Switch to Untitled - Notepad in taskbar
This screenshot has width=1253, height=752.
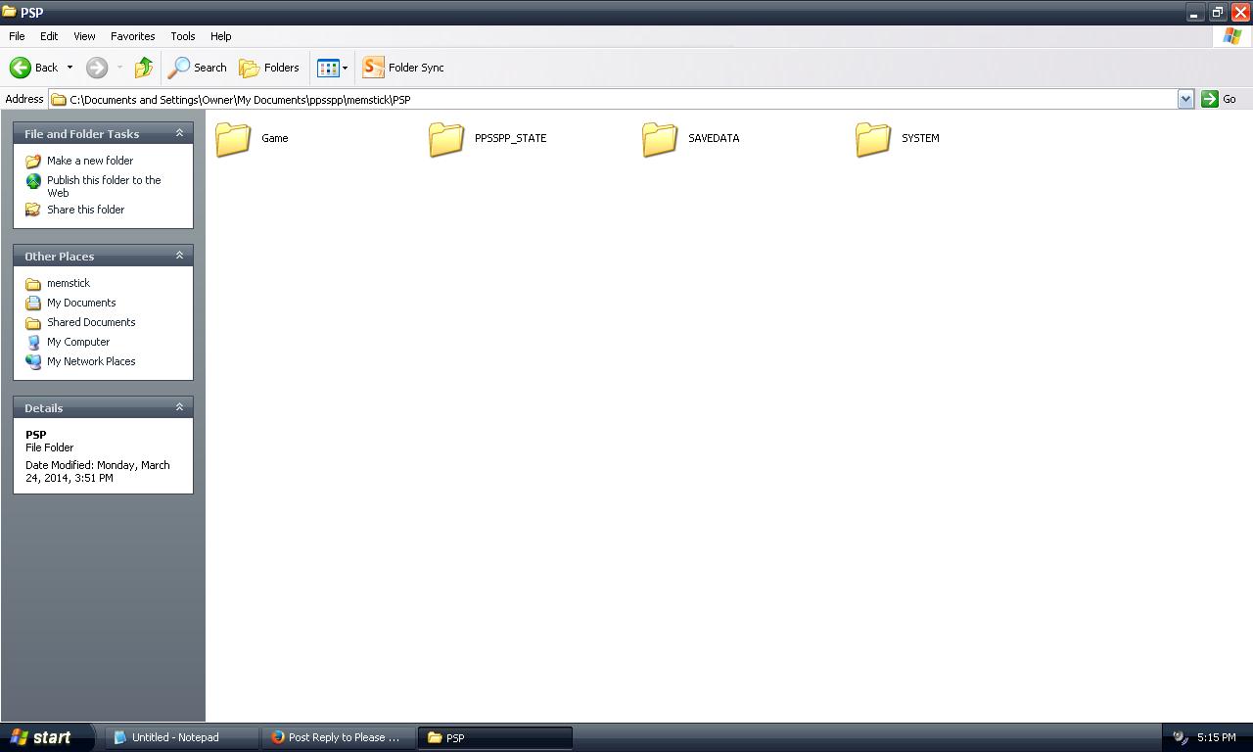(176, 737)
